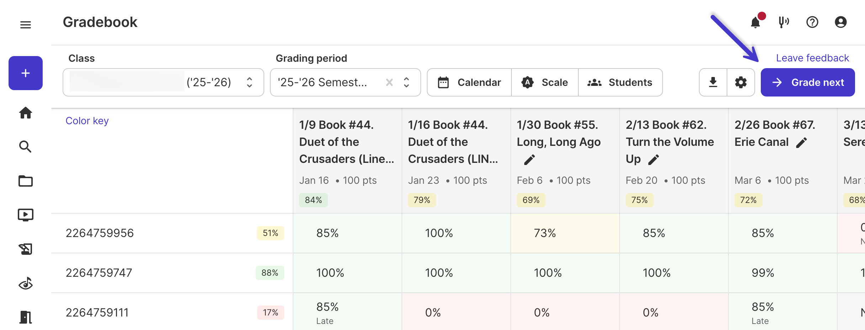Open 2264759956's 100% grade for 1/16
This screenshot has width=865, height=330.
point(456,233)
